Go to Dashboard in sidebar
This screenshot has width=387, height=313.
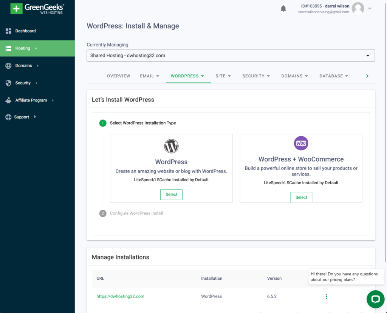(25, 31)
